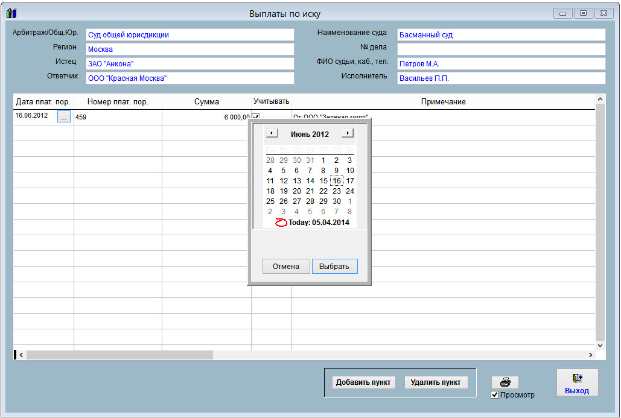Click the app icon in title bar
Image resolution: width=621 pixels, height=418 pixels.
click(11, 13)
